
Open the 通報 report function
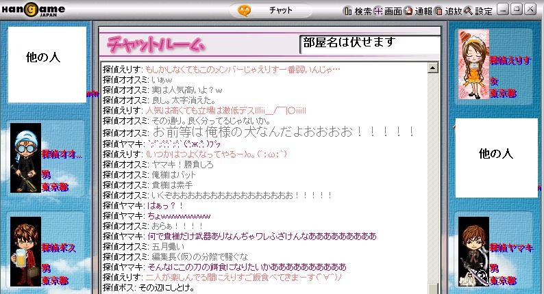419,11
